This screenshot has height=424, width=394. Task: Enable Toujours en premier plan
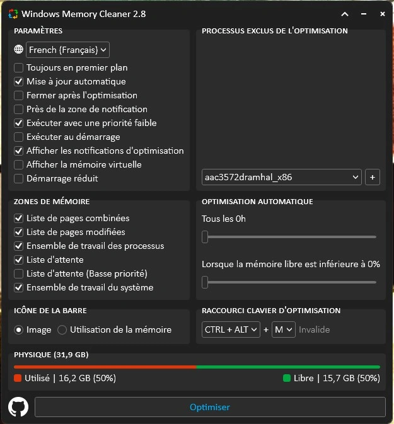point(19,67)
